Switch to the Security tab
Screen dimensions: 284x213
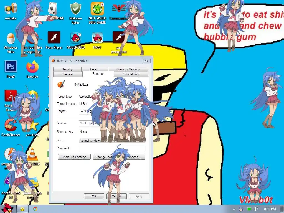coord(67,69)
